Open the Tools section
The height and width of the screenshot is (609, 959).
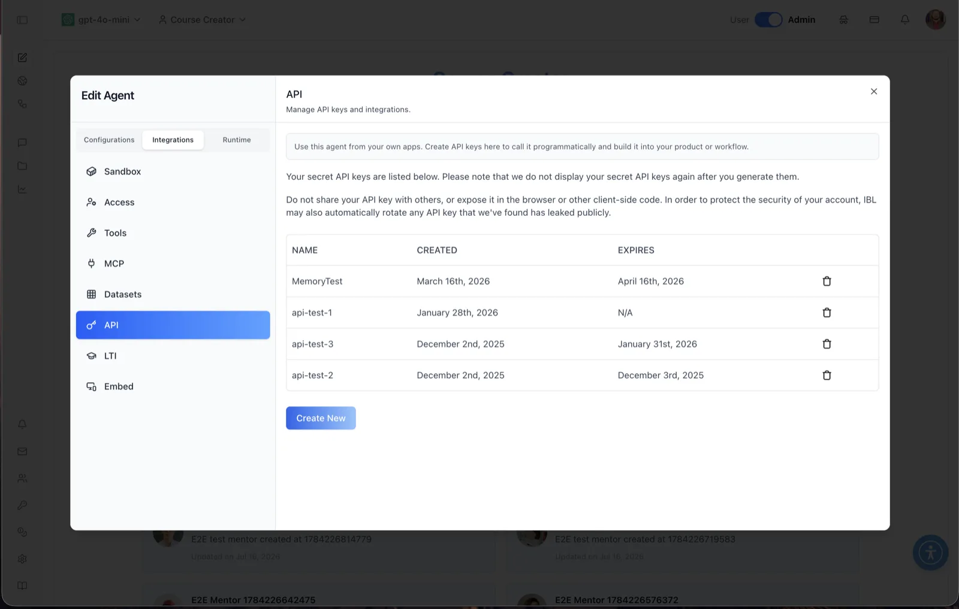(173, 233)
